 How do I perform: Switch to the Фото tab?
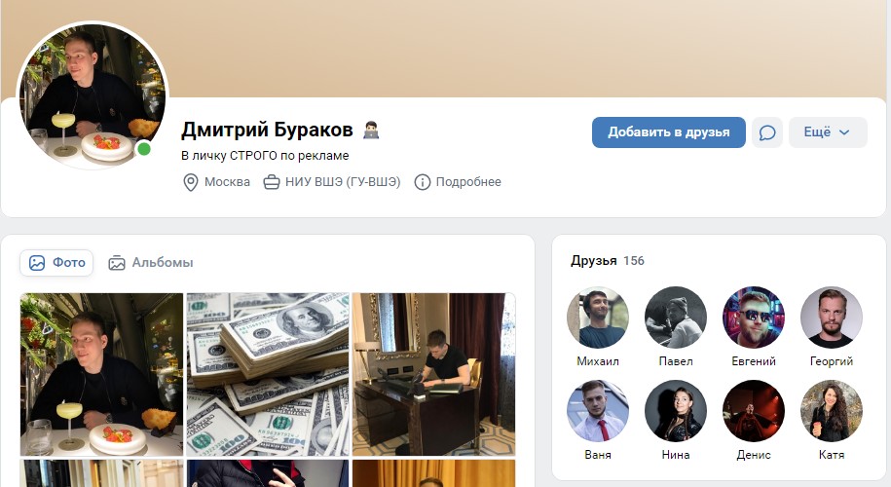56,263
